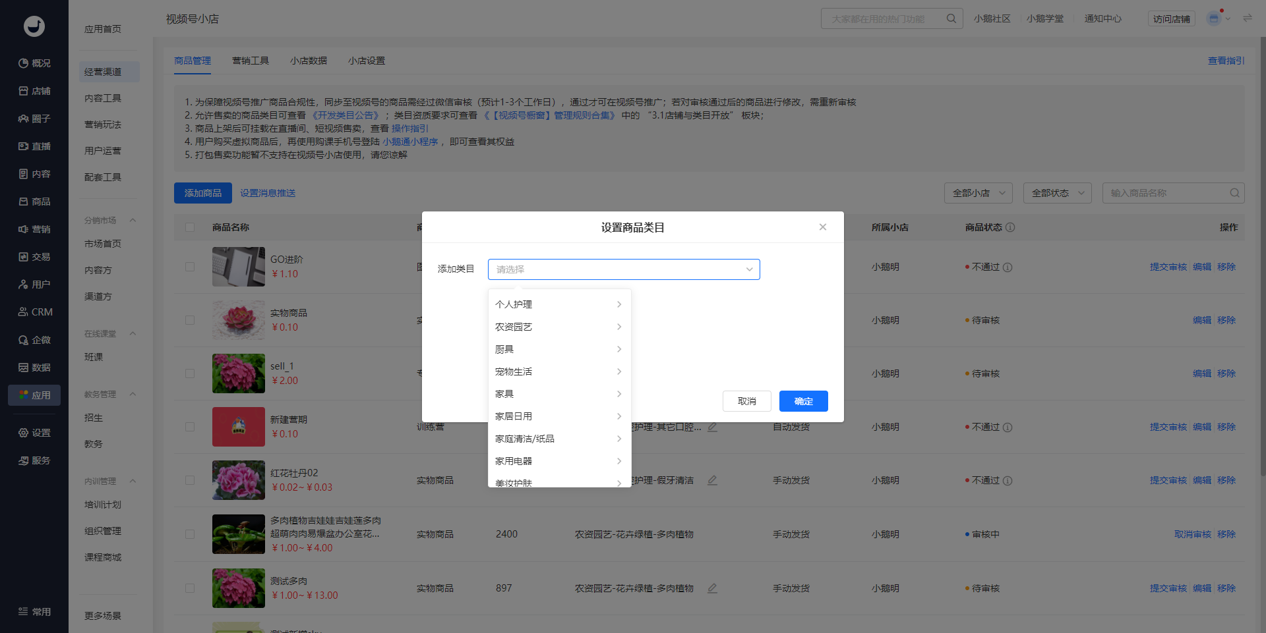Open the 直播 live sidebar item
Viewport: 1266px width, 633px height.
(x=34, y=146)
